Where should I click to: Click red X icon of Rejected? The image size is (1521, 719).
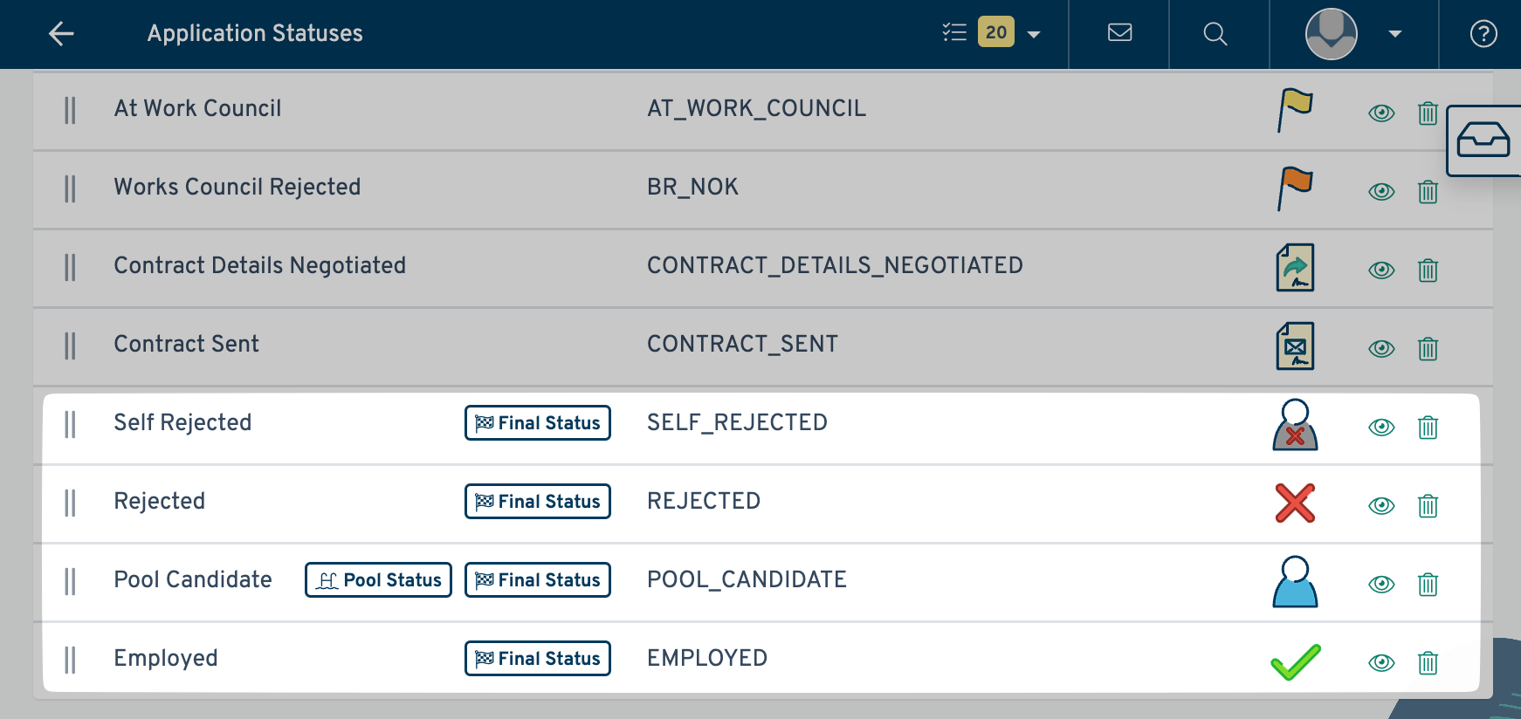(x=1295, y=503)
